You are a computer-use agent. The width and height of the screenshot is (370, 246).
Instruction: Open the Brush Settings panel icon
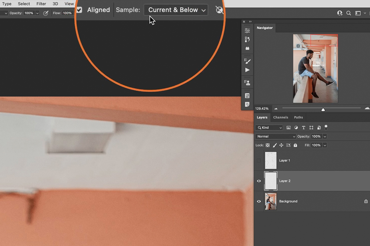pyautogui.click(x=247, y=61)
